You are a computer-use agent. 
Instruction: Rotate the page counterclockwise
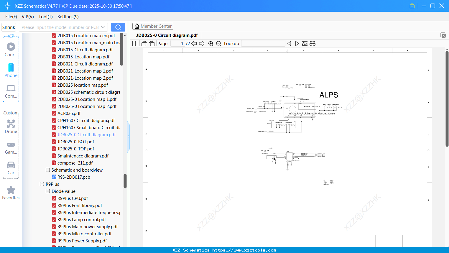click(144, 43)
